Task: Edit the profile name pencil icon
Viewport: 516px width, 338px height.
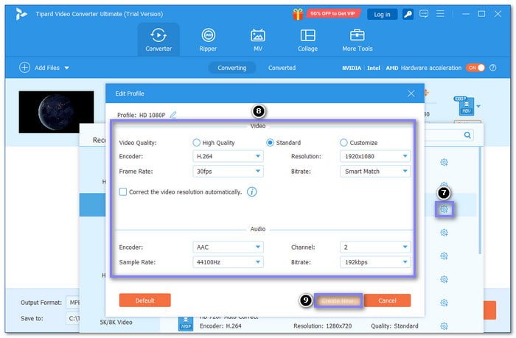Action: coord(173,115)
